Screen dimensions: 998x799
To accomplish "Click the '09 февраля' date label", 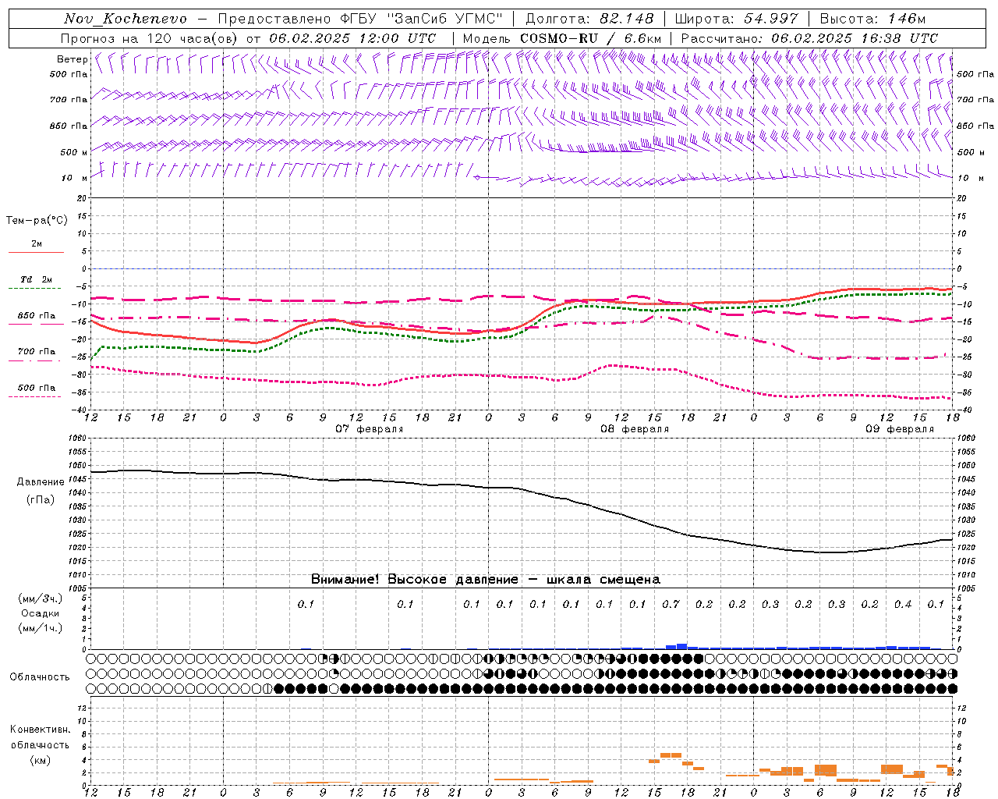I will [x=900, y=429].
